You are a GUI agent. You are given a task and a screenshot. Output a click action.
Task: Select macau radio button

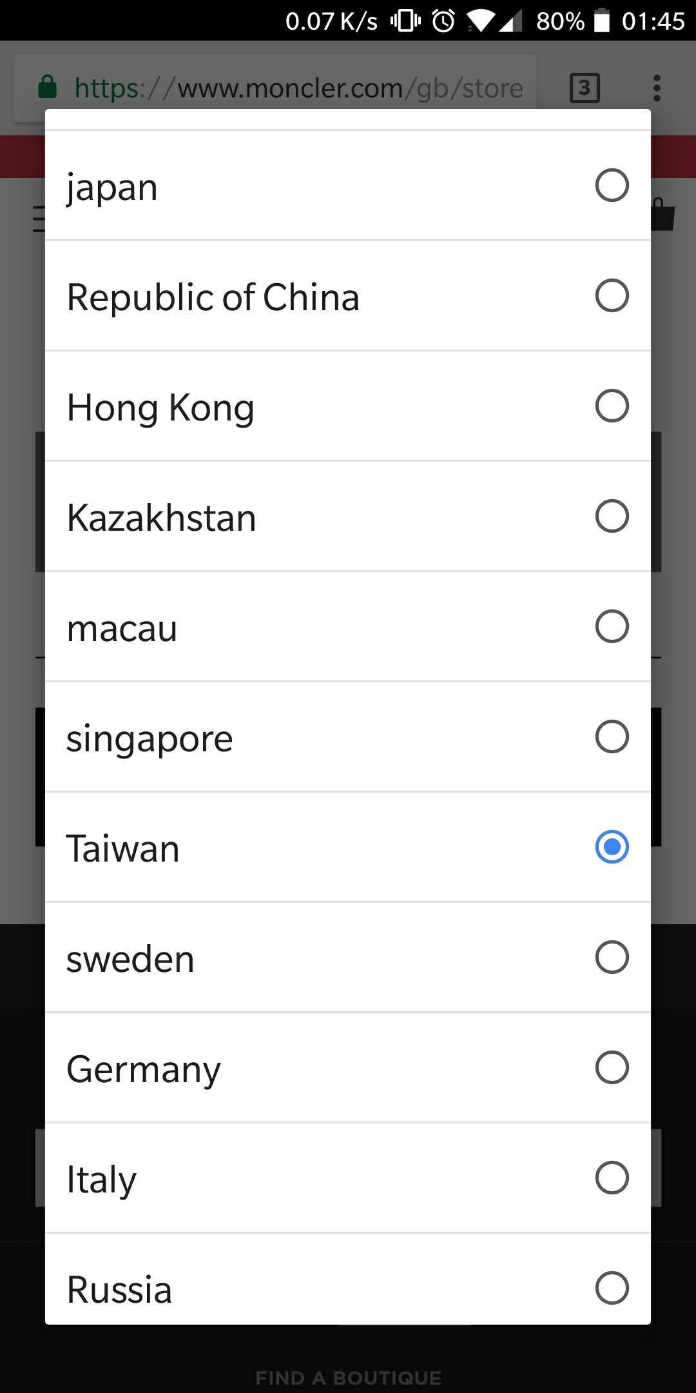coord(612,627)
